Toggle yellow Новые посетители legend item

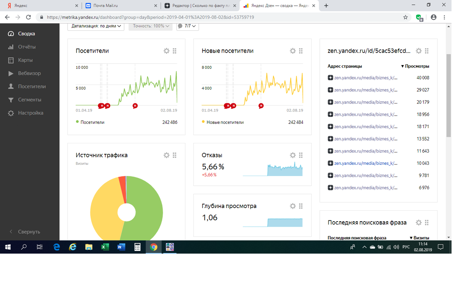pos(223,122)
